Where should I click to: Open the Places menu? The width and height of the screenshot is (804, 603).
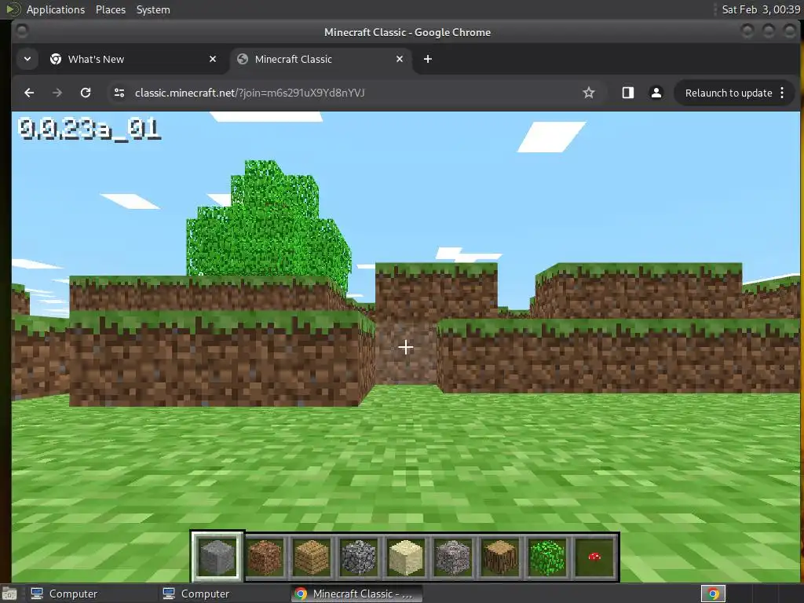click(110, 9)
